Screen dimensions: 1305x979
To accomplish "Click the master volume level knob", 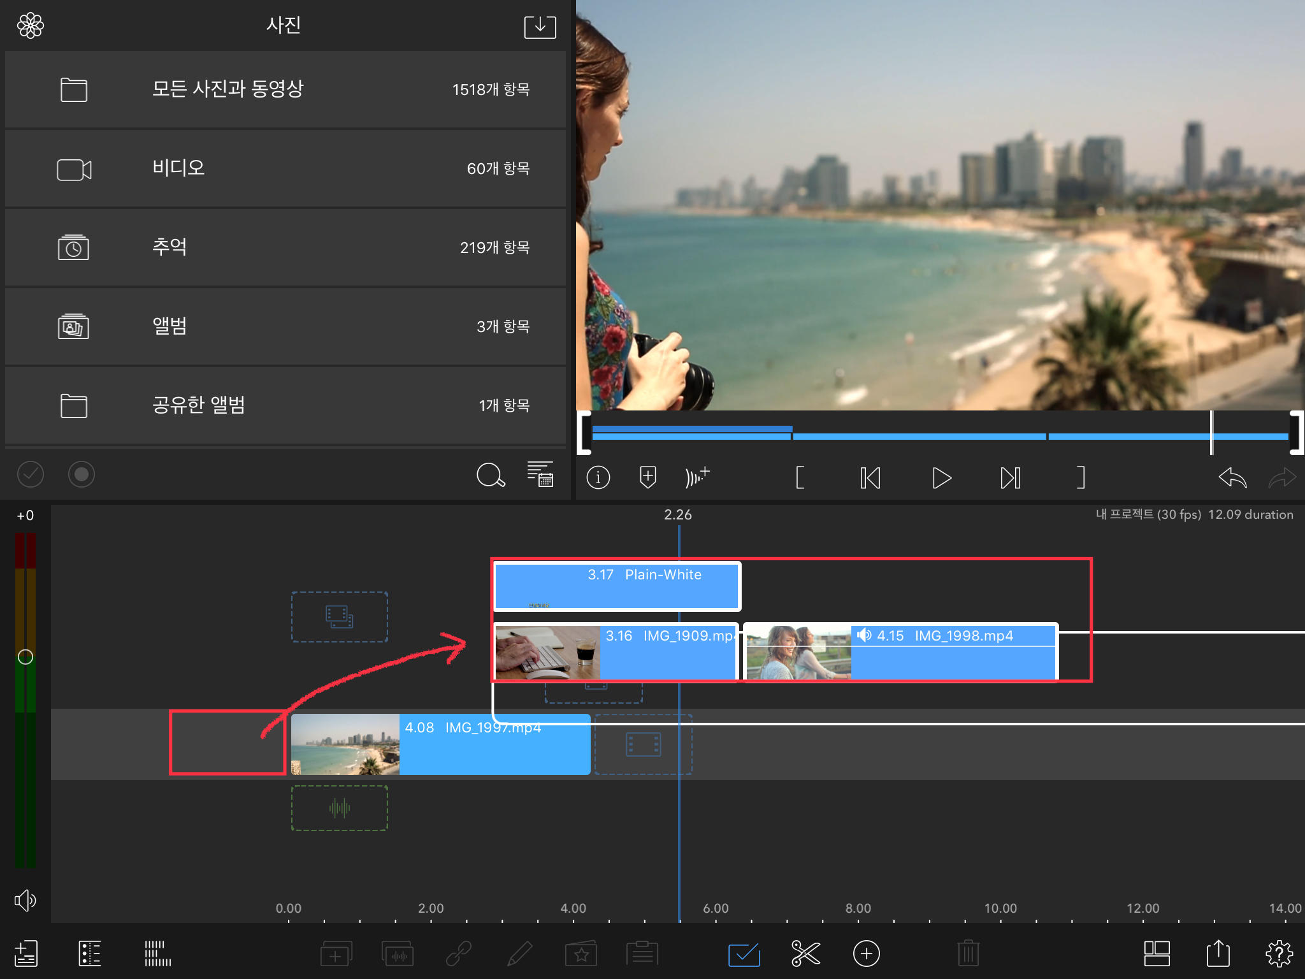I will (25, 657).
